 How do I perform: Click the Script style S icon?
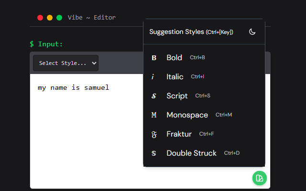154,96
